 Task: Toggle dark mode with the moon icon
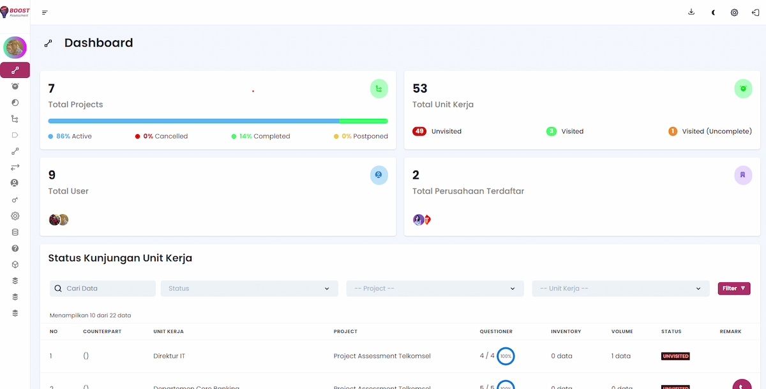pos(713,12)
